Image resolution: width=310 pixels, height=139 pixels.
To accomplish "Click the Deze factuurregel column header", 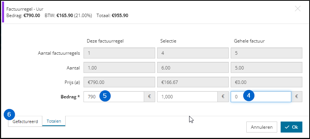I will pos(105,41).
